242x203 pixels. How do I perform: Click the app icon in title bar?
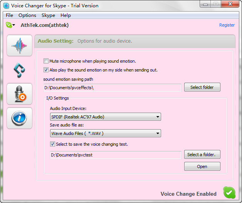pyautogui.click(x=6, y=6)
